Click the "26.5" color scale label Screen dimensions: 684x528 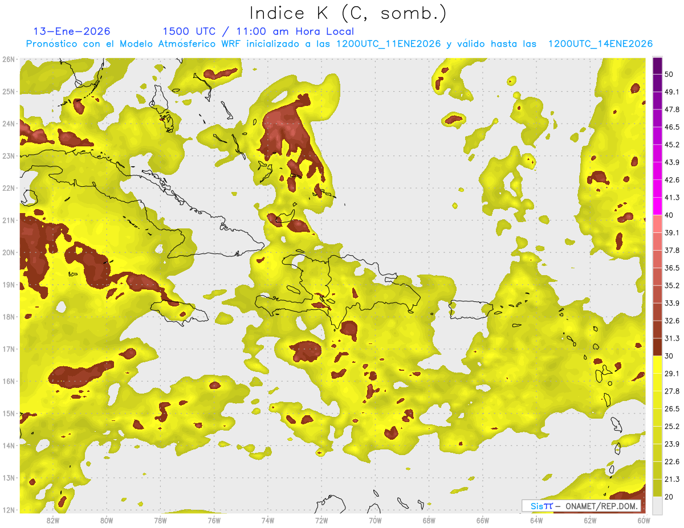point(672,409)
